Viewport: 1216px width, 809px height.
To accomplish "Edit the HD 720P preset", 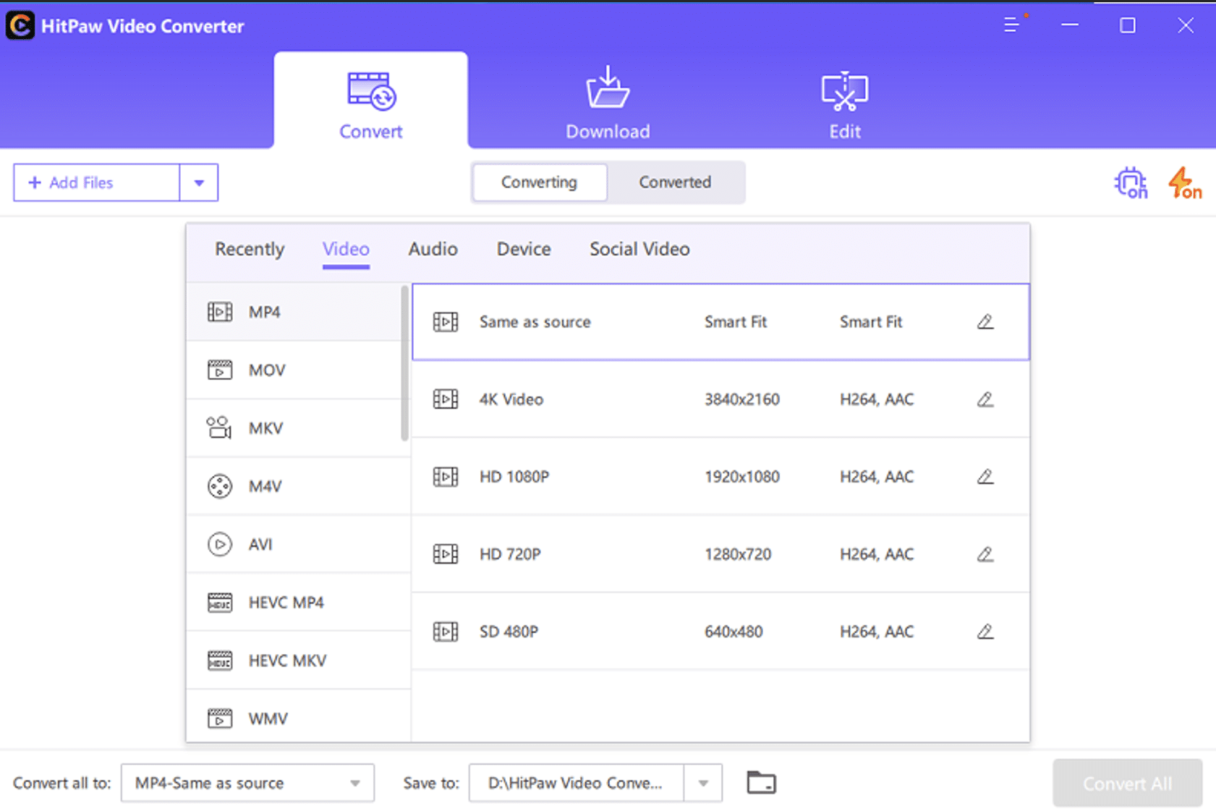I will pos(985,554).
